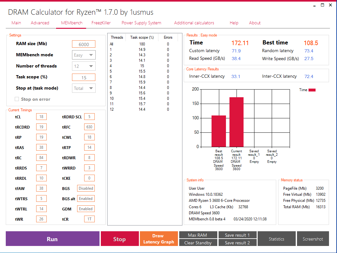Click the red Stop button

pos(119,239)
